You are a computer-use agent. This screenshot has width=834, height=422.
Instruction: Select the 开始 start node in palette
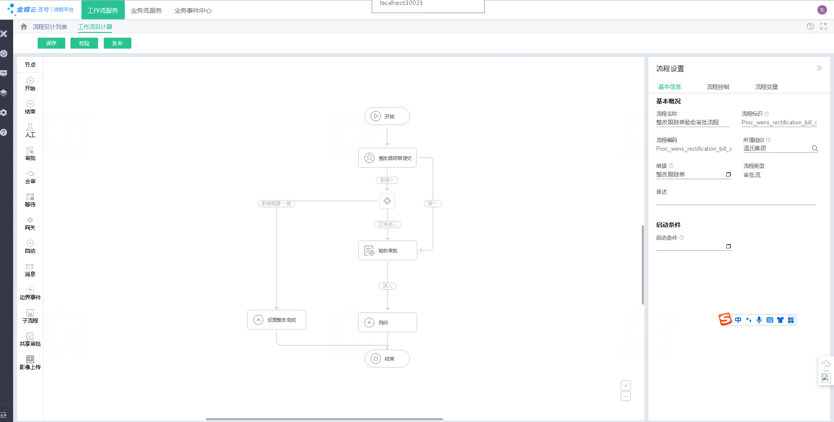tap(30, 84)
